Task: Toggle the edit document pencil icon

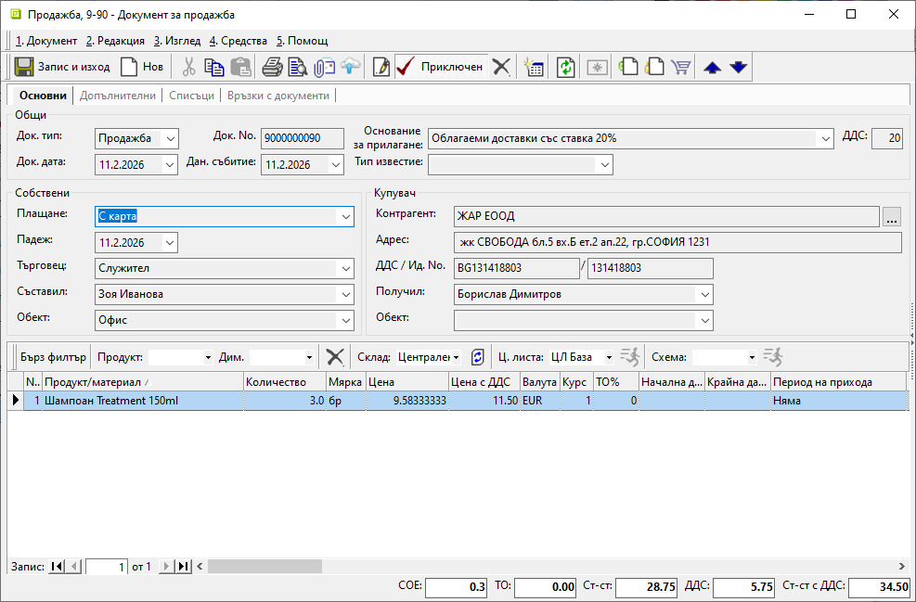Action: (x=381, y=67)
